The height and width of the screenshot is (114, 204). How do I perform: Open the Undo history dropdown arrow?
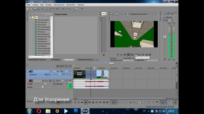(66, 9)
